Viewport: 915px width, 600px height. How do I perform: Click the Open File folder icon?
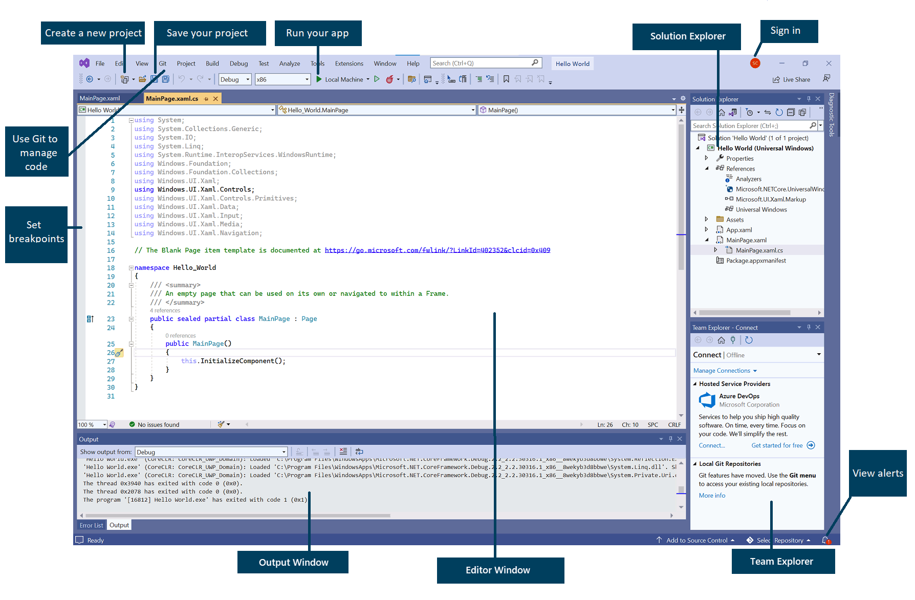pyautogui.click(x=142, y=79)
